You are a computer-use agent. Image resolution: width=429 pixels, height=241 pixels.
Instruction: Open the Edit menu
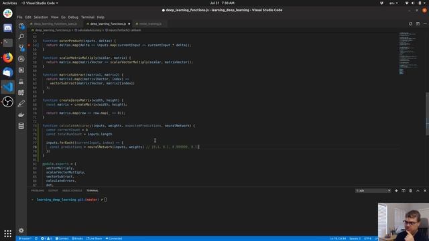28,17
